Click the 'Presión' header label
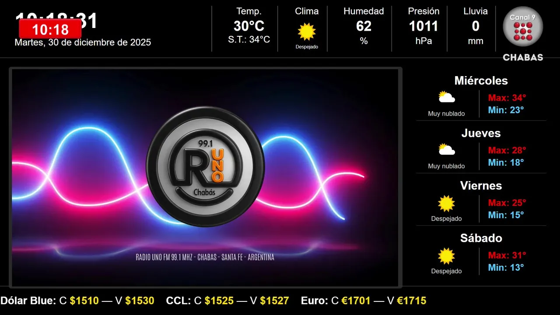Screen dimensions: 560x315 coord(423,11)
